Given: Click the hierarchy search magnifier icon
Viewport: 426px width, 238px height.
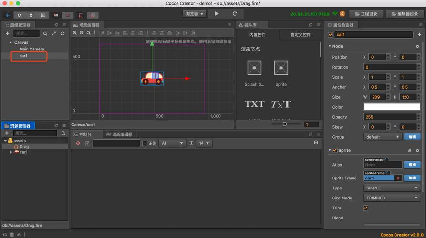Looking at the screenshot, I should coord(45,34).
